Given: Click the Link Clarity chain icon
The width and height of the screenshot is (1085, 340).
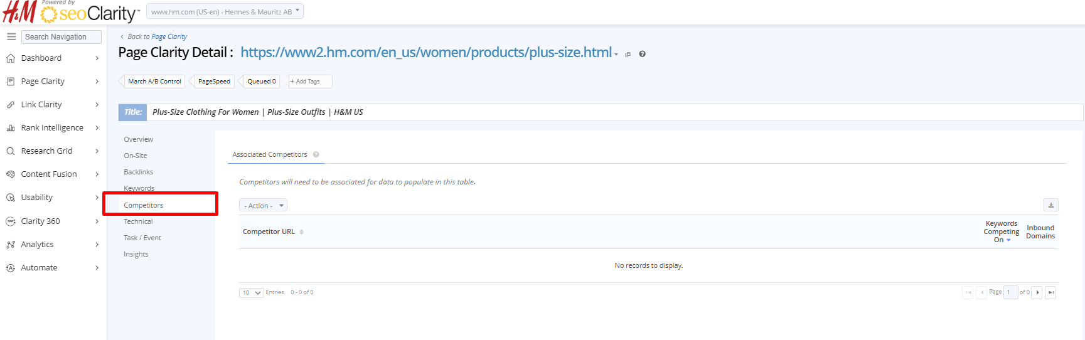Looking at the screenshot, I should 11,105.
